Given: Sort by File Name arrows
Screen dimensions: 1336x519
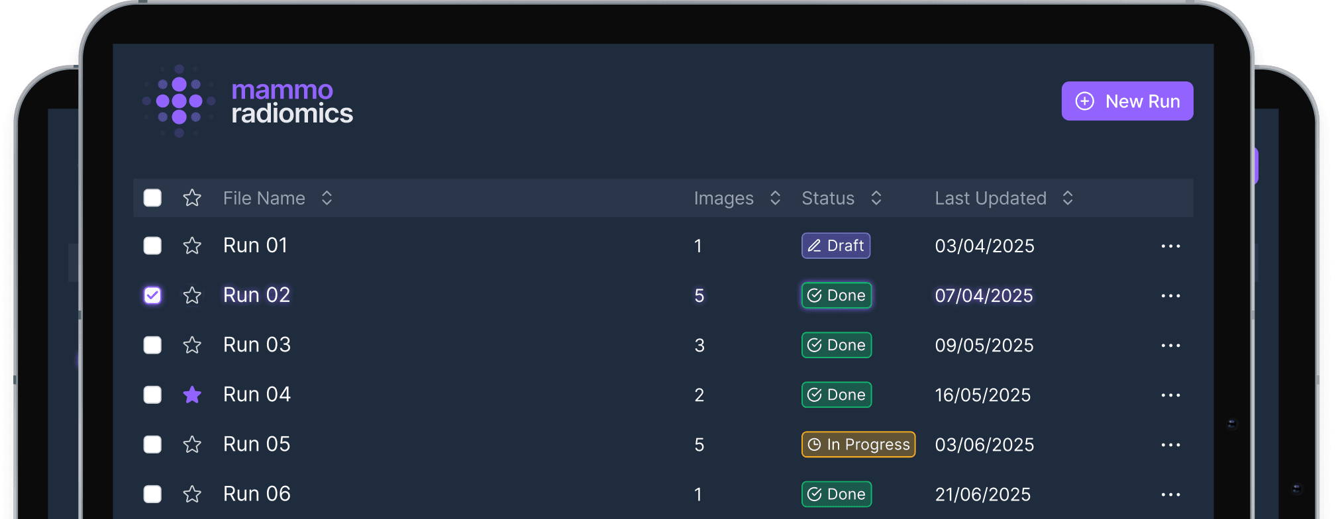Looking at the screenshot, I should point(327,198).
